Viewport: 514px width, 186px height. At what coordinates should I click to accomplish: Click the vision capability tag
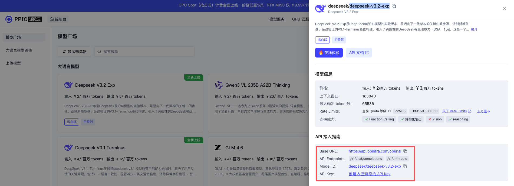[435, 119]
